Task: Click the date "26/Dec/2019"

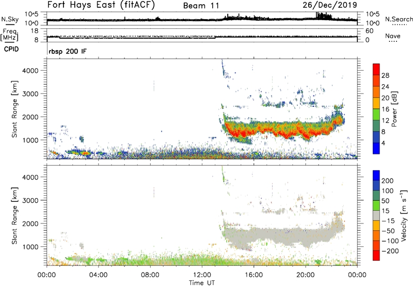Action: [330, 5]
